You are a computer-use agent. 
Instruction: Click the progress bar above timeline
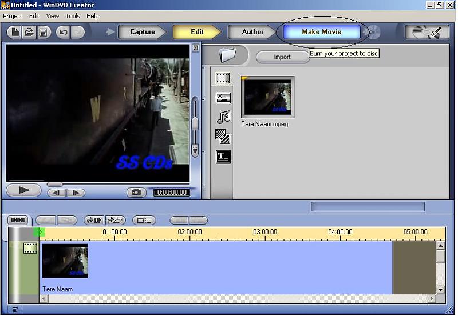[368, 207]
